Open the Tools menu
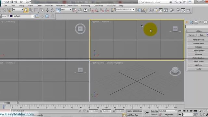 coord(13,6)
